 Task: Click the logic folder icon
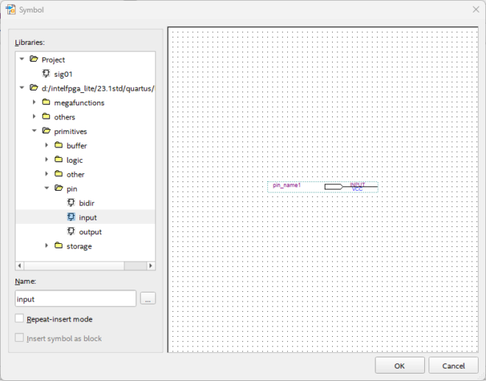tap(59, 159)
